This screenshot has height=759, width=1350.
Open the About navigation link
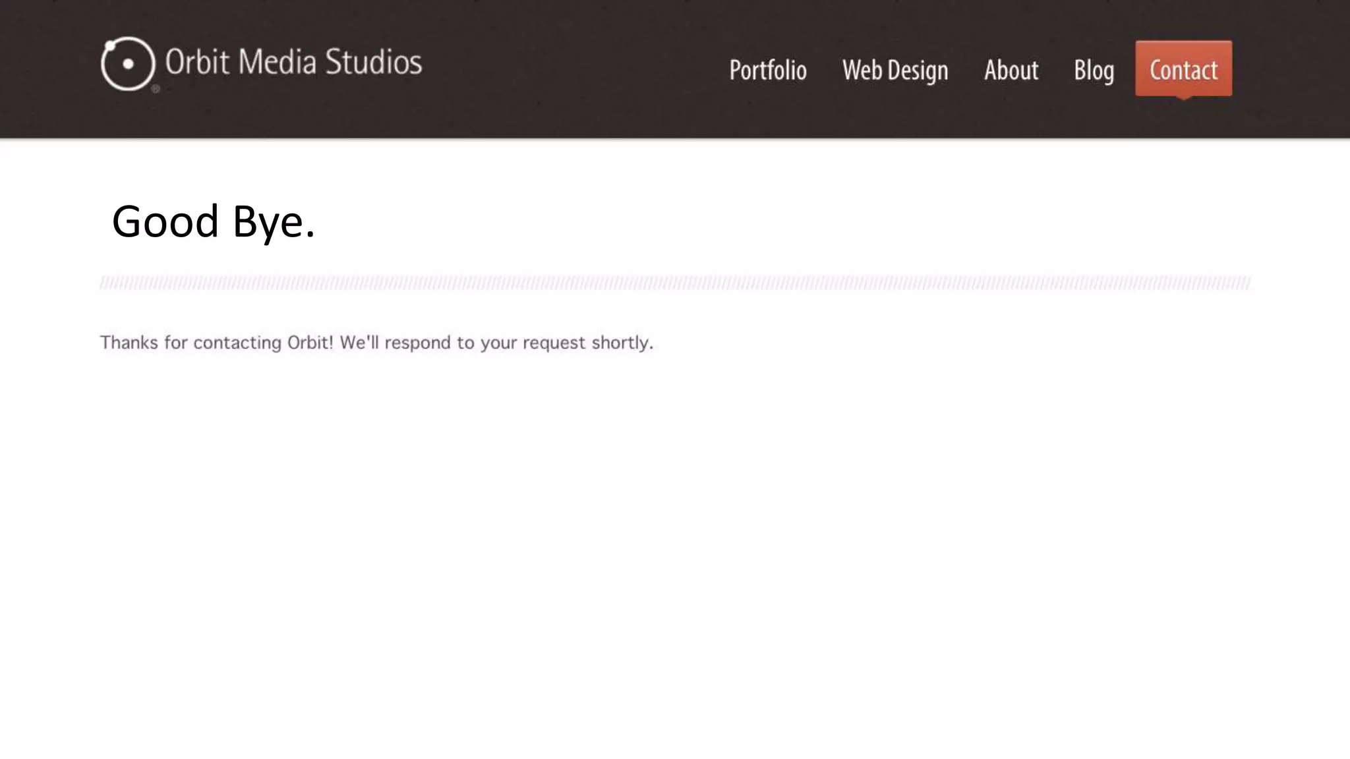click(1011, 70)
